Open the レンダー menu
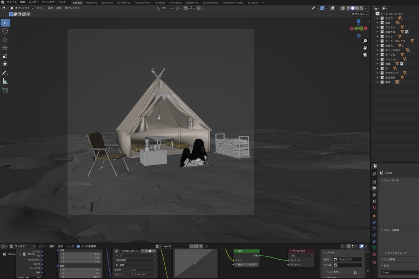The height and width of the screenshot is (279, 419). coord(34,2)
